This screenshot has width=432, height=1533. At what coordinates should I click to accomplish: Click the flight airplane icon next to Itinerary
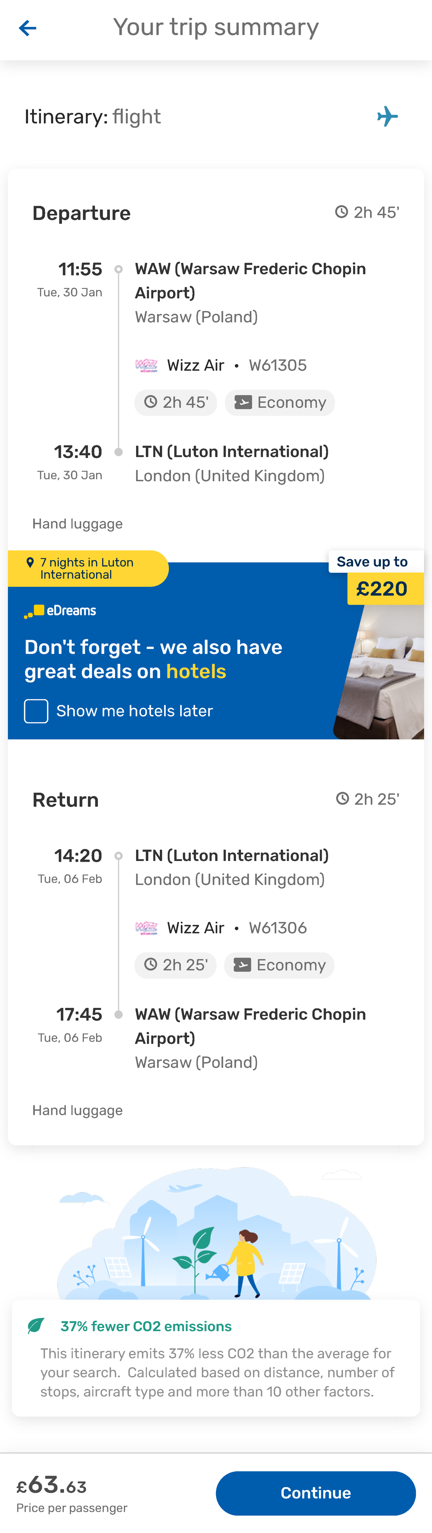pyautogui.click(x=387, y=117)
